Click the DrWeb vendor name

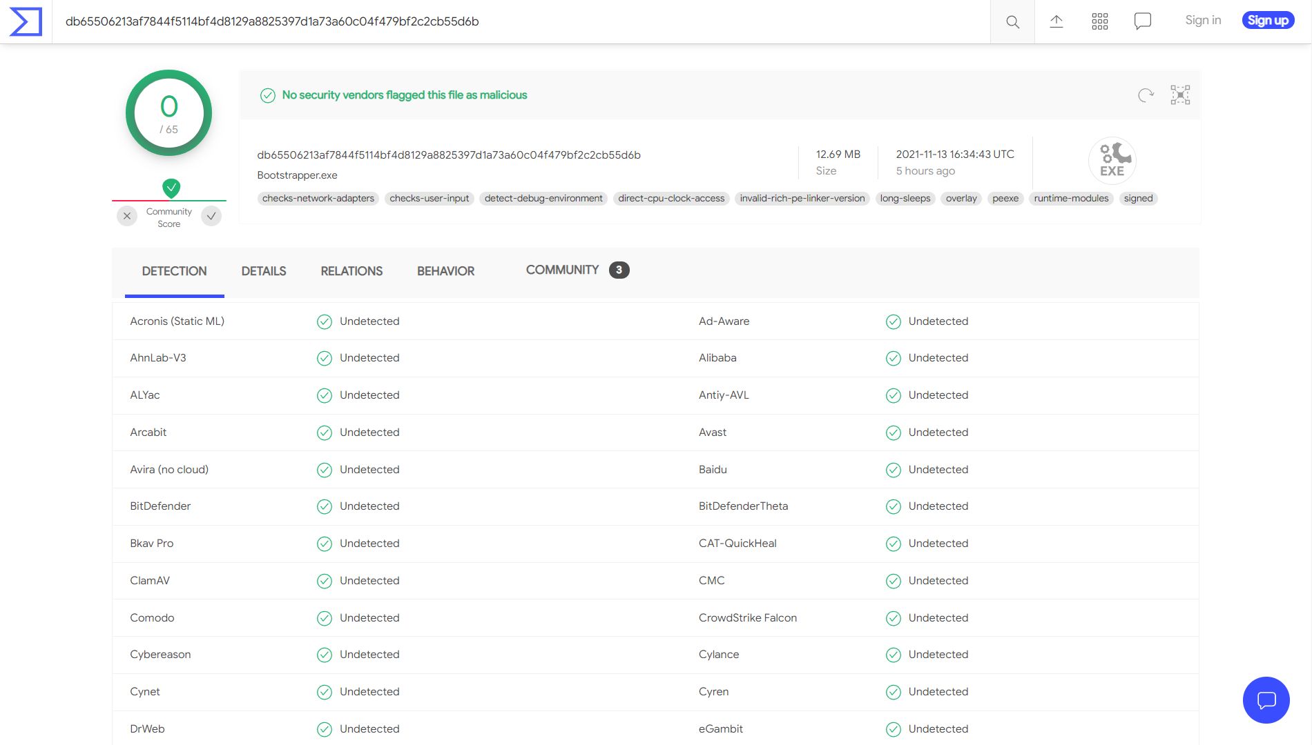[x=147, y=729]
